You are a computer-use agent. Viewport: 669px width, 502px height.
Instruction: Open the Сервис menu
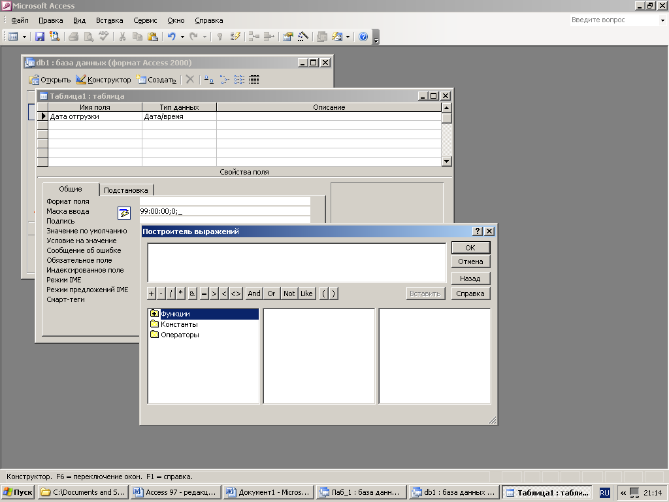point(145,20)
